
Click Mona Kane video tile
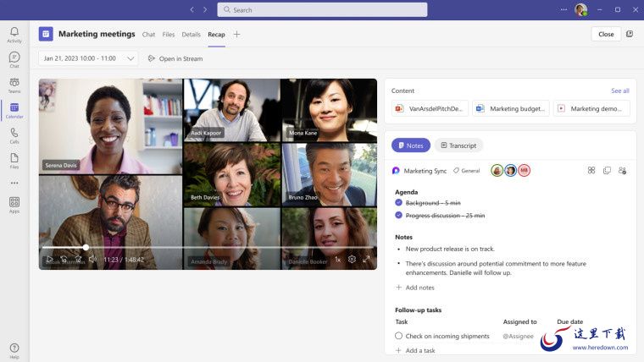(329, 110)
